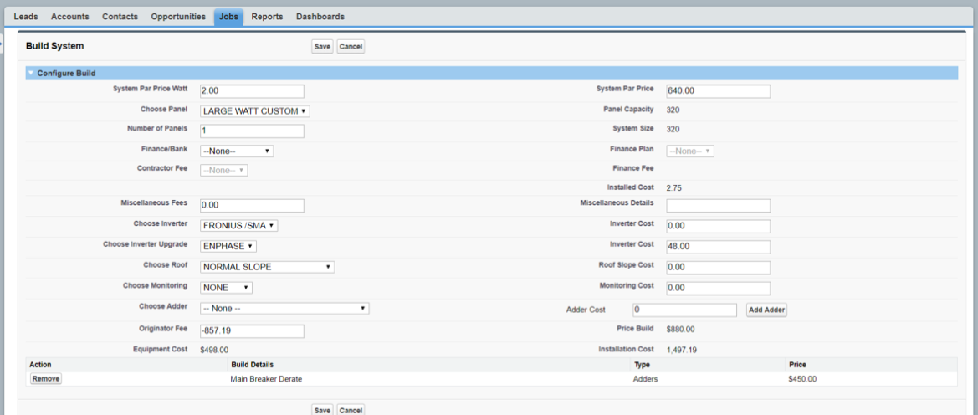Open the Reports tab
Viewport: 978px width, 415px height.
(267, 17)
